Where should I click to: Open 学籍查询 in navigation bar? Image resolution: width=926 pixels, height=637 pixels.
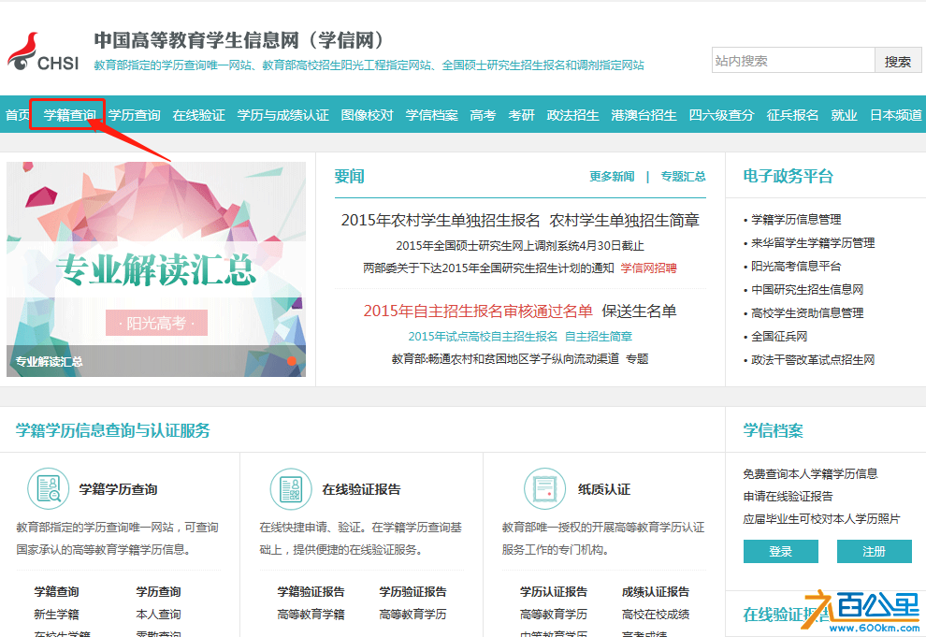coord(70,115)
